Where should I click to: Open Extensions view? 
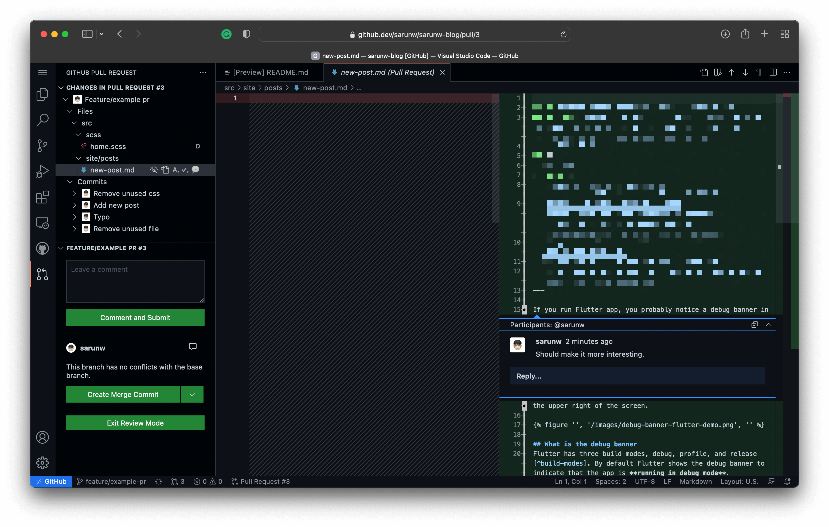click(42, 197)
